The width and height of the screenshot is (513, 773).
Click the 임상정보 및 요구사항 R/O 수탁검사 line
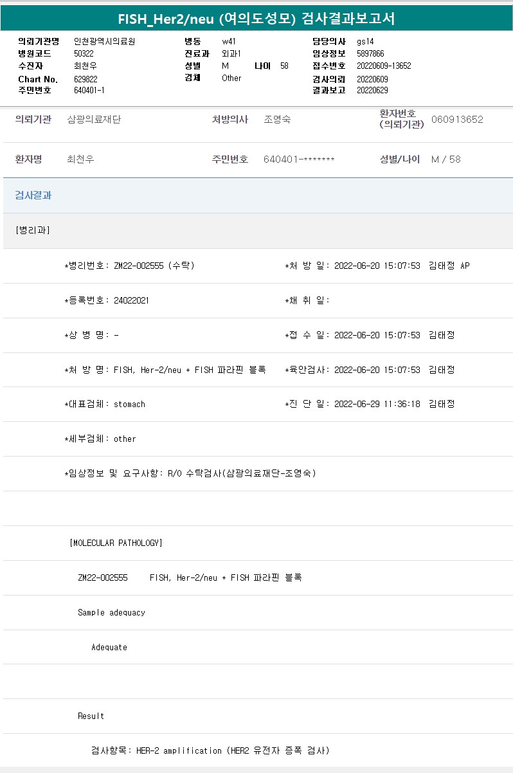point(190,473)
